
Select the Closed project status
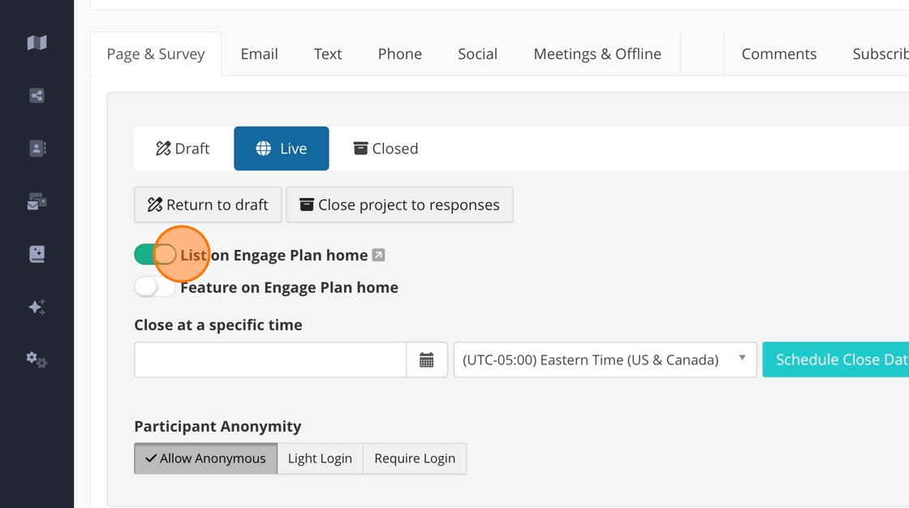click(x=386, y=149)
